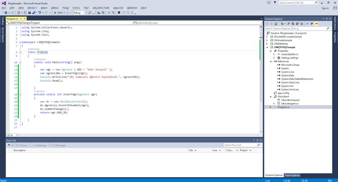
Task: Switch to the Team Explorer tab
Action: (x=292, y=175)
